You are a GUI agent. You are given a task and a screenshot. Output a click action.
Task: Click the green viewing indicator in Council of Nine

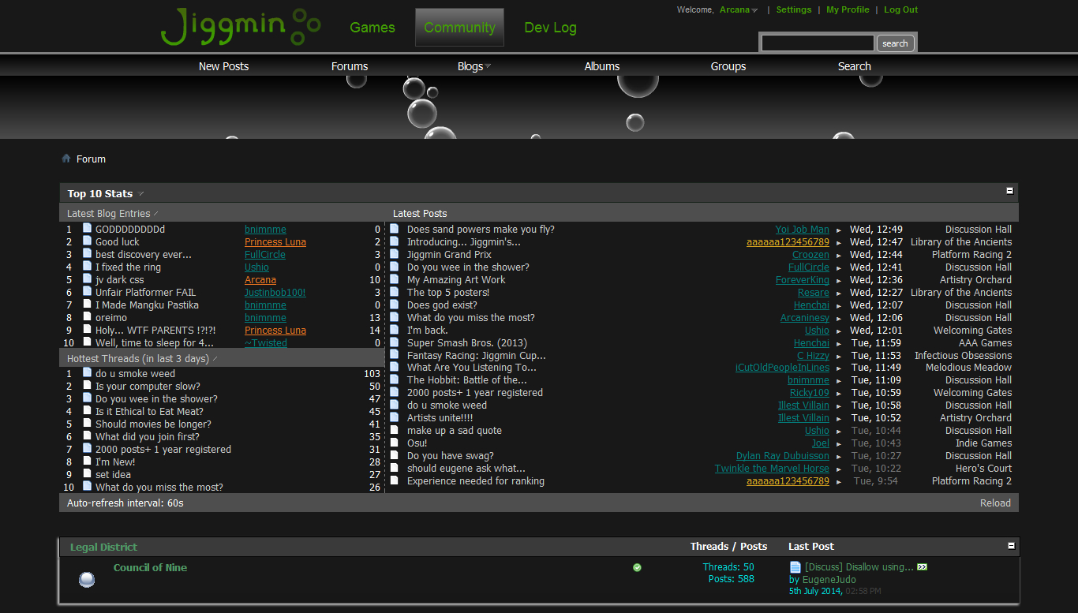pyautogui.click(x=637, y=567)
